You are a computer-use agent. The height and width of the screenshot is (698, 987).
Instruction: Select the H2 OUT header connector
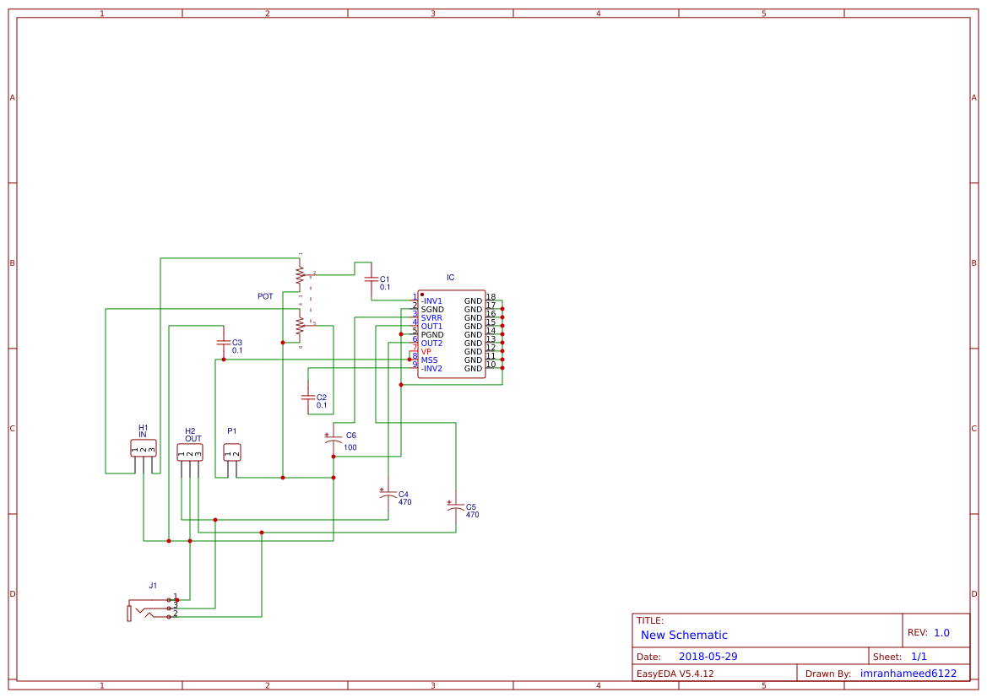click(x=190, y=450)
